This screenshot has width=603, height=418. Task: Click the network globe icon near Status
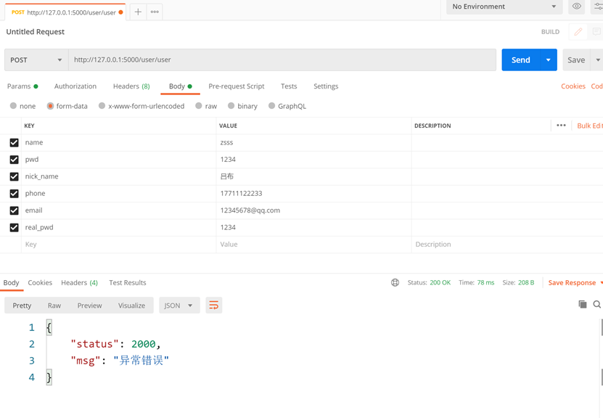click(395, 282)
